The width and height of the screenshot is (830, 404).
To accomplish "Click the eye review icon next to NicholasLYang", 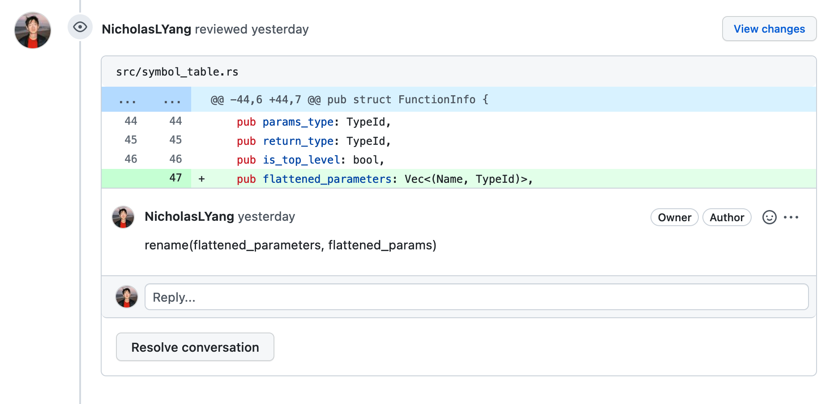I will tap(80, 28).
